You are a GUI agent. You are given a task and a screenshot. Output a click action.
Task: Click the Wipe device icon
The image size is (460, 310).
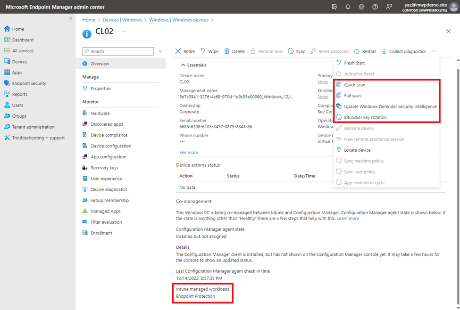coord(203,51)
